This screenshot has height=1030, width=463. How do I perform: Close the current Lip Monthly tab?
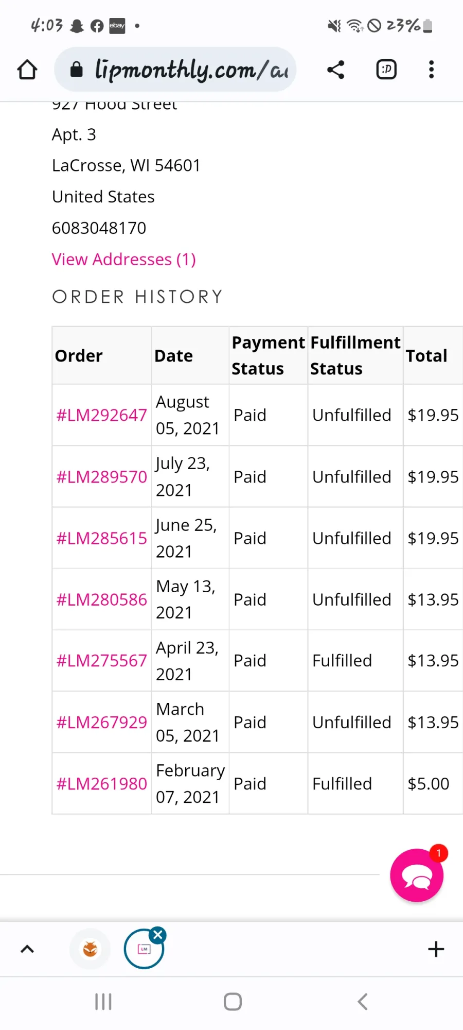[x=158, y=935]
